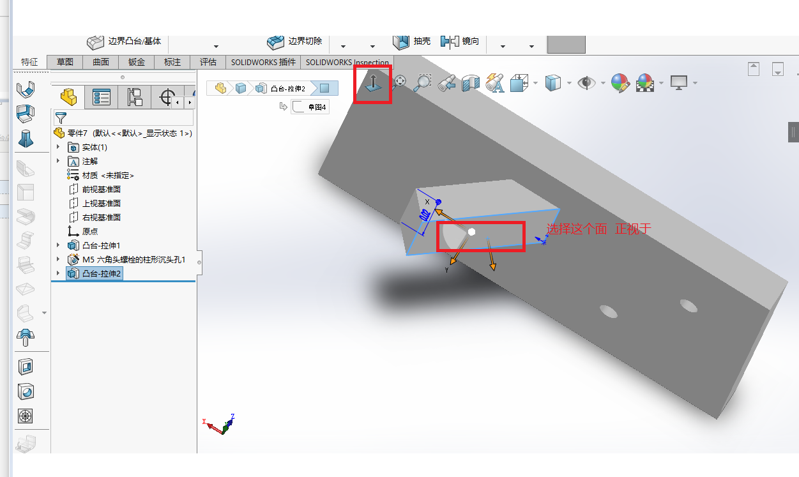
Task: Expand the 凸台-拉伸1 feature
Action: pos(58,245)
